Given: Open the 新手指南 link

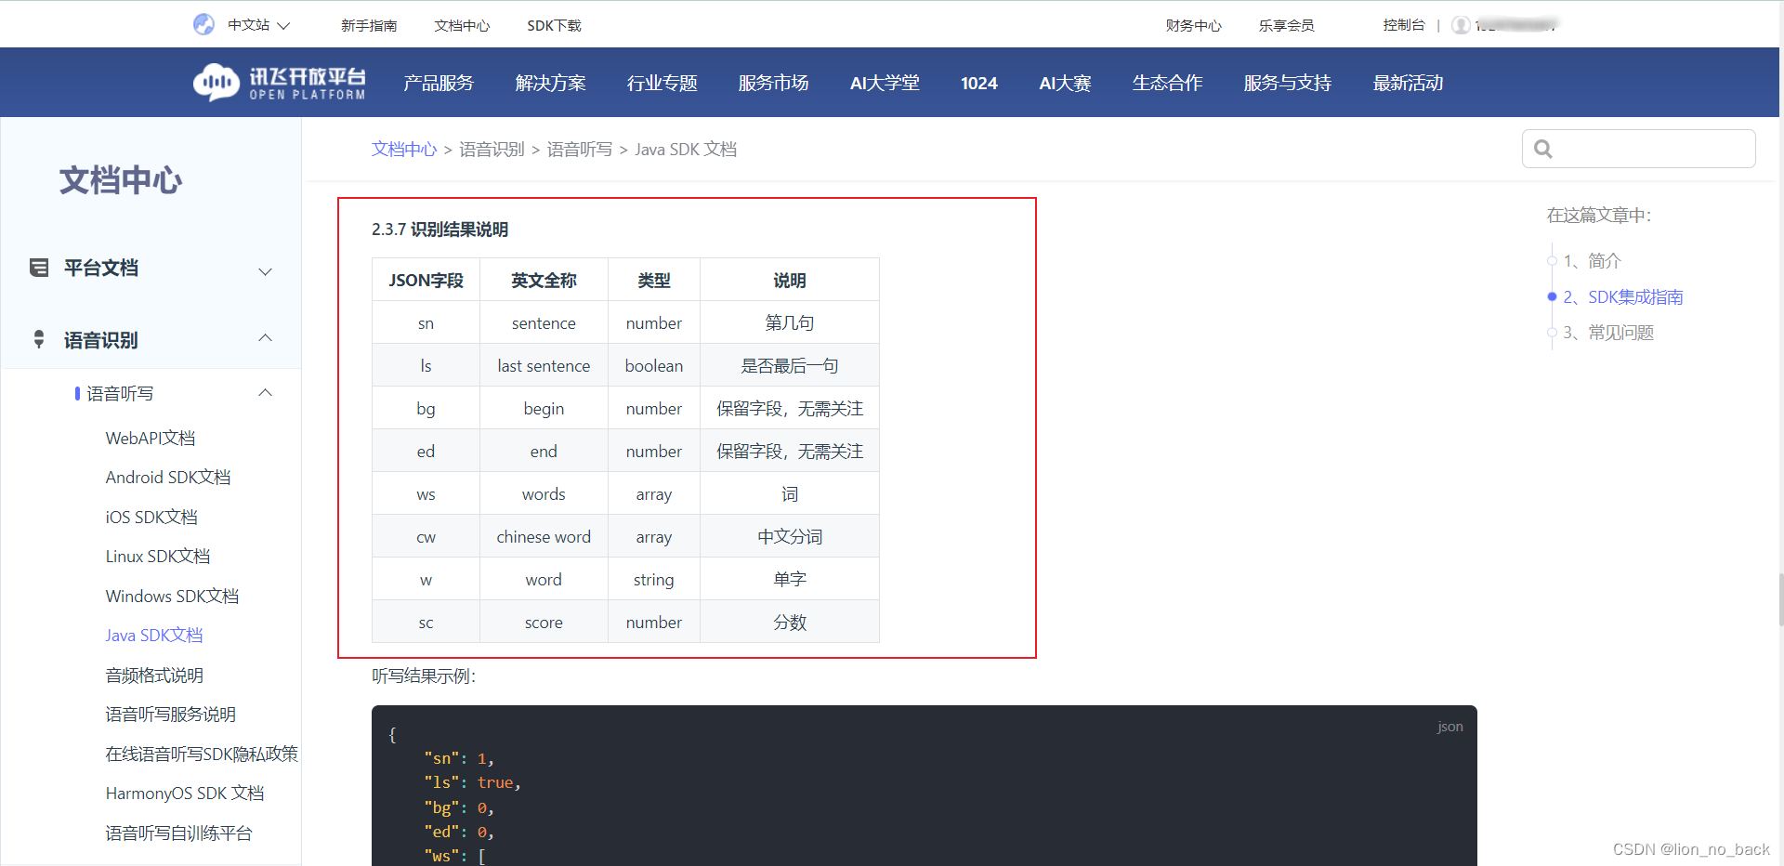Looking at the screenshot, I should 369,25.
